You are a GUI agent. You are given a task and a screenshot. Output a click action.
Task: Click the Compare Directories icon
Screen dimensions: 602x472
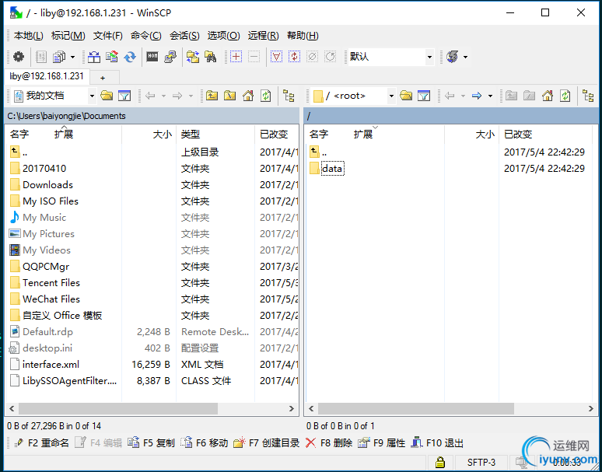point(94,57)
